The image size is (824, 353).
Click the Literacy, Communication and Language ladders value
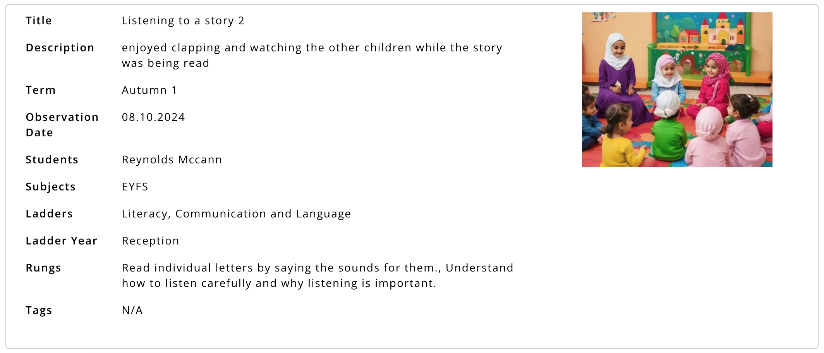click(236, 214)
